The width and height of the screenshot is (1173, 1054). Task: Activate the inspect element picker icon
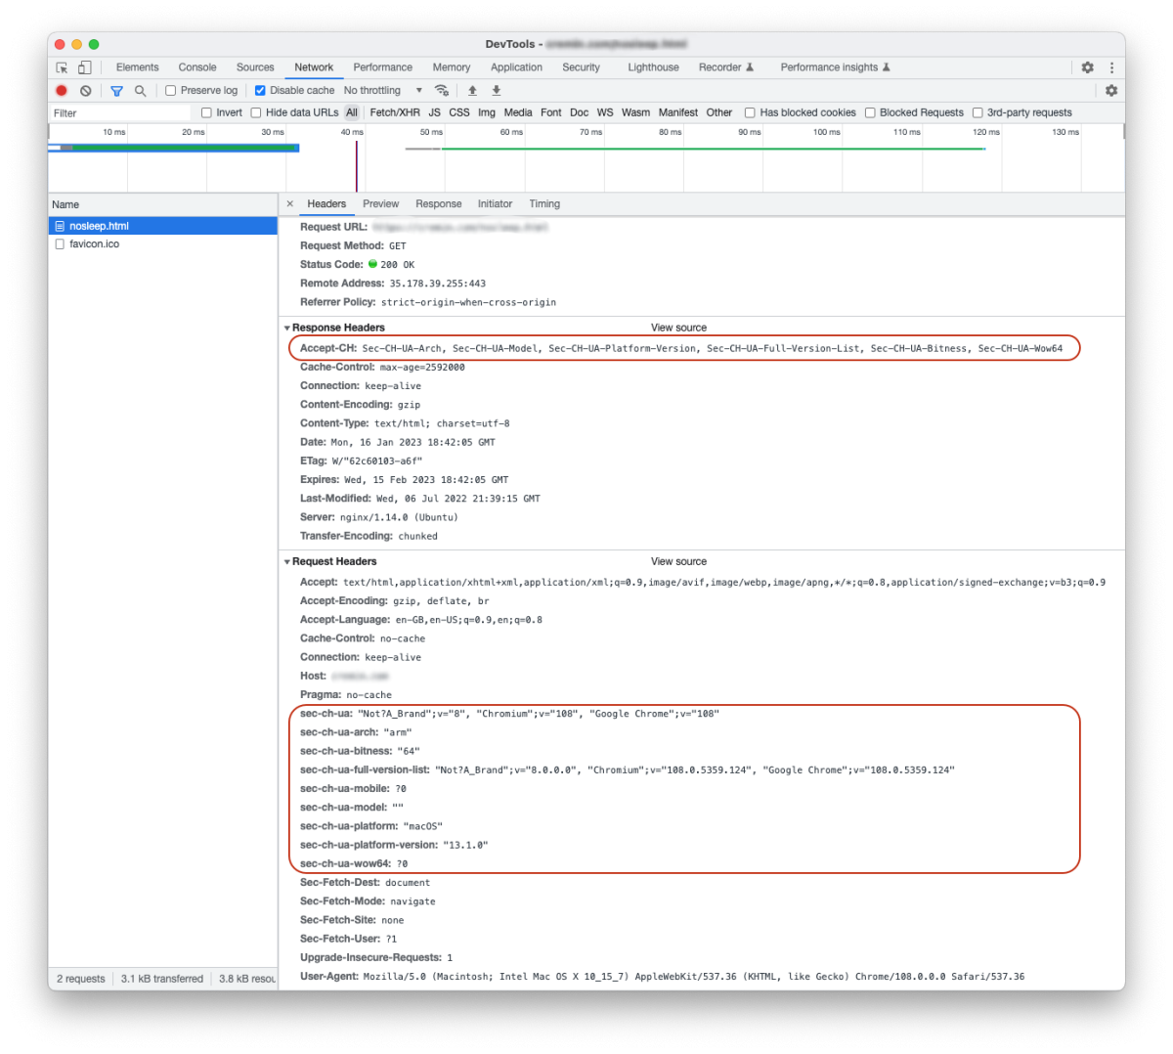pyautogui.click(x=62, y=67)
